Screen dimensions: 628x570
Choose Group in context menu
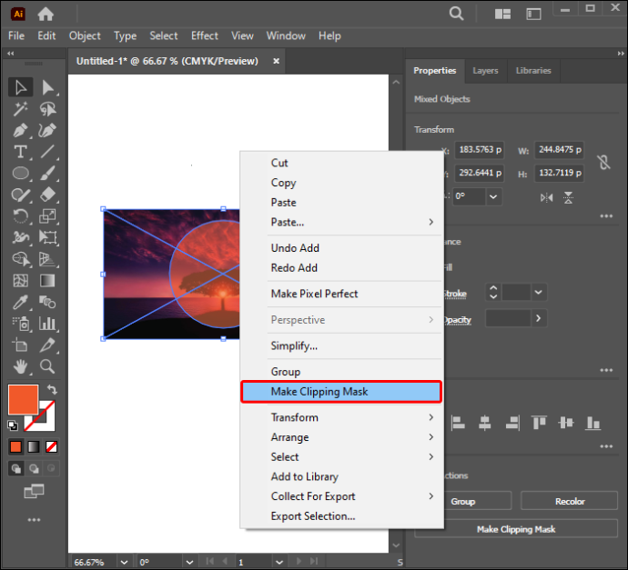[x=341, y=372]
